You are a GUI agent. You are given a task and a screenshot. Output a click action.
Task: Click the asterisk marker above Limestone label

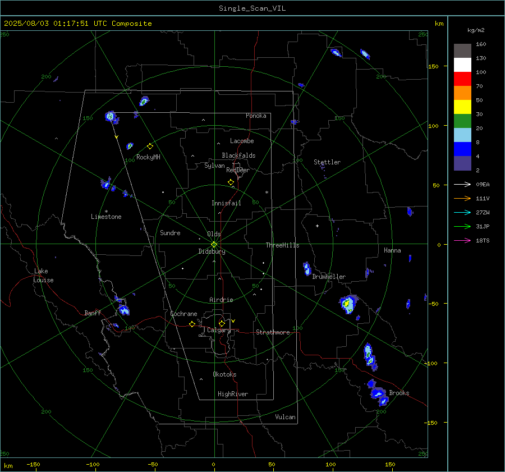click(106, 212)
